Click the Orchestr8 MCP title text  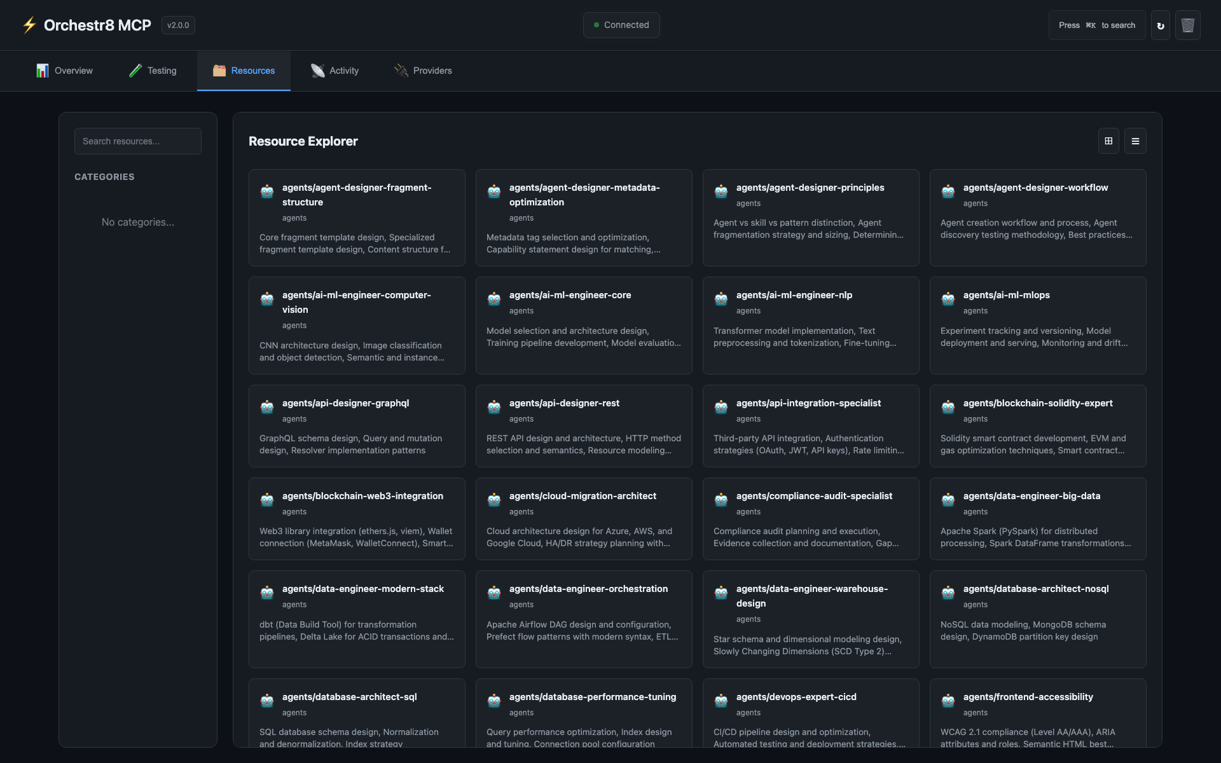pos(97,25)
